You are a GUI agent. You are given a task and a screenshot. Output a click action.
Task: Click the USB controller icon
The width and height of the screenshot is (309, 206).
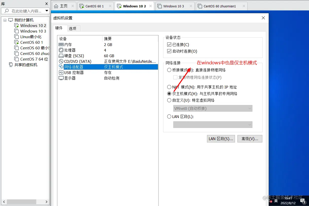(61, 72)
